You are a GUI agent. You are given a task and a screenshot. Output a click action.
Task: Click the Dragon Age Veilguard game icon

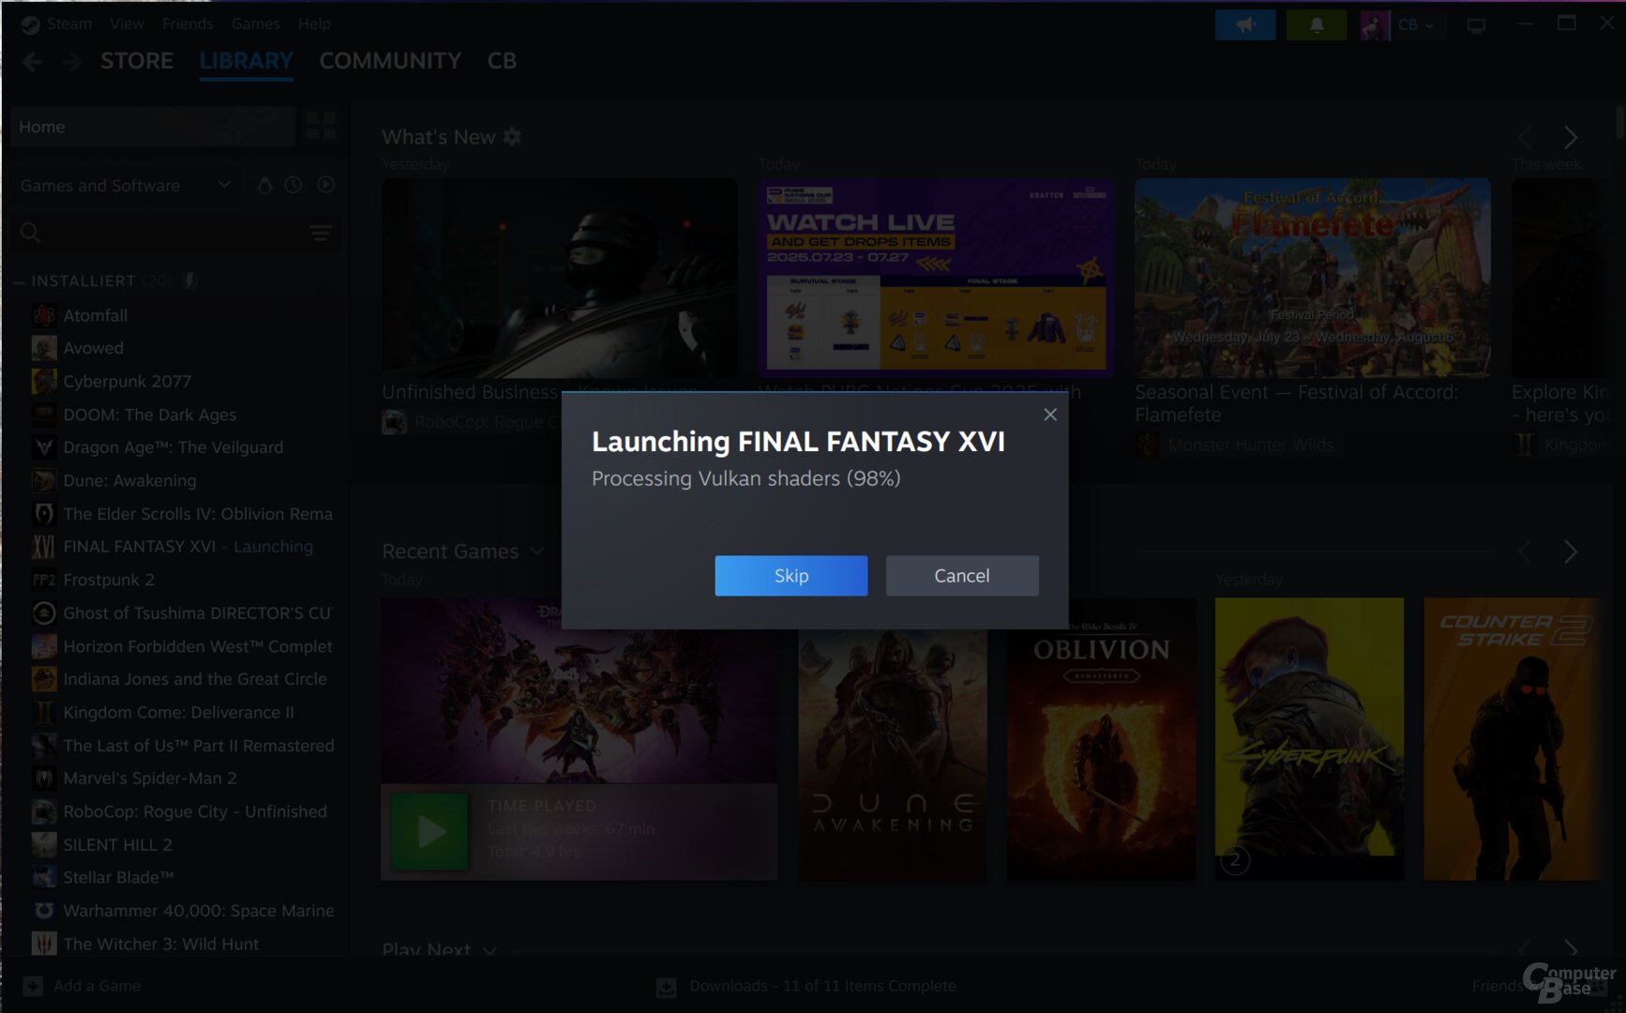pos(43,447)
